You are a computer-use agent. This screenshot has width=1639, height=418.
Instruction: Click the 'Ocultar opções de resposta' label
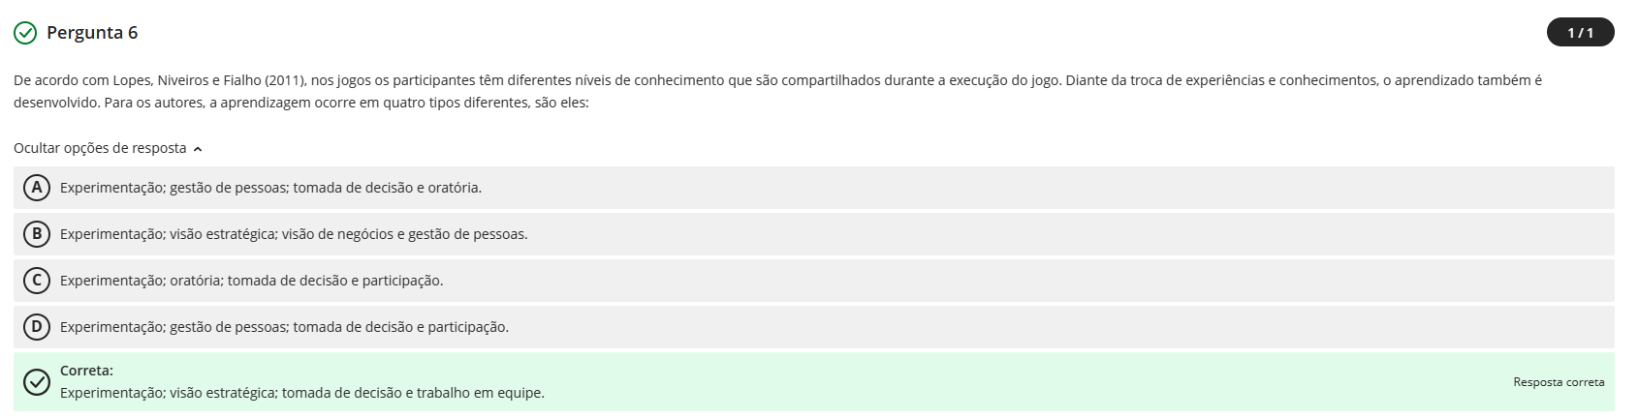[100, 148]
